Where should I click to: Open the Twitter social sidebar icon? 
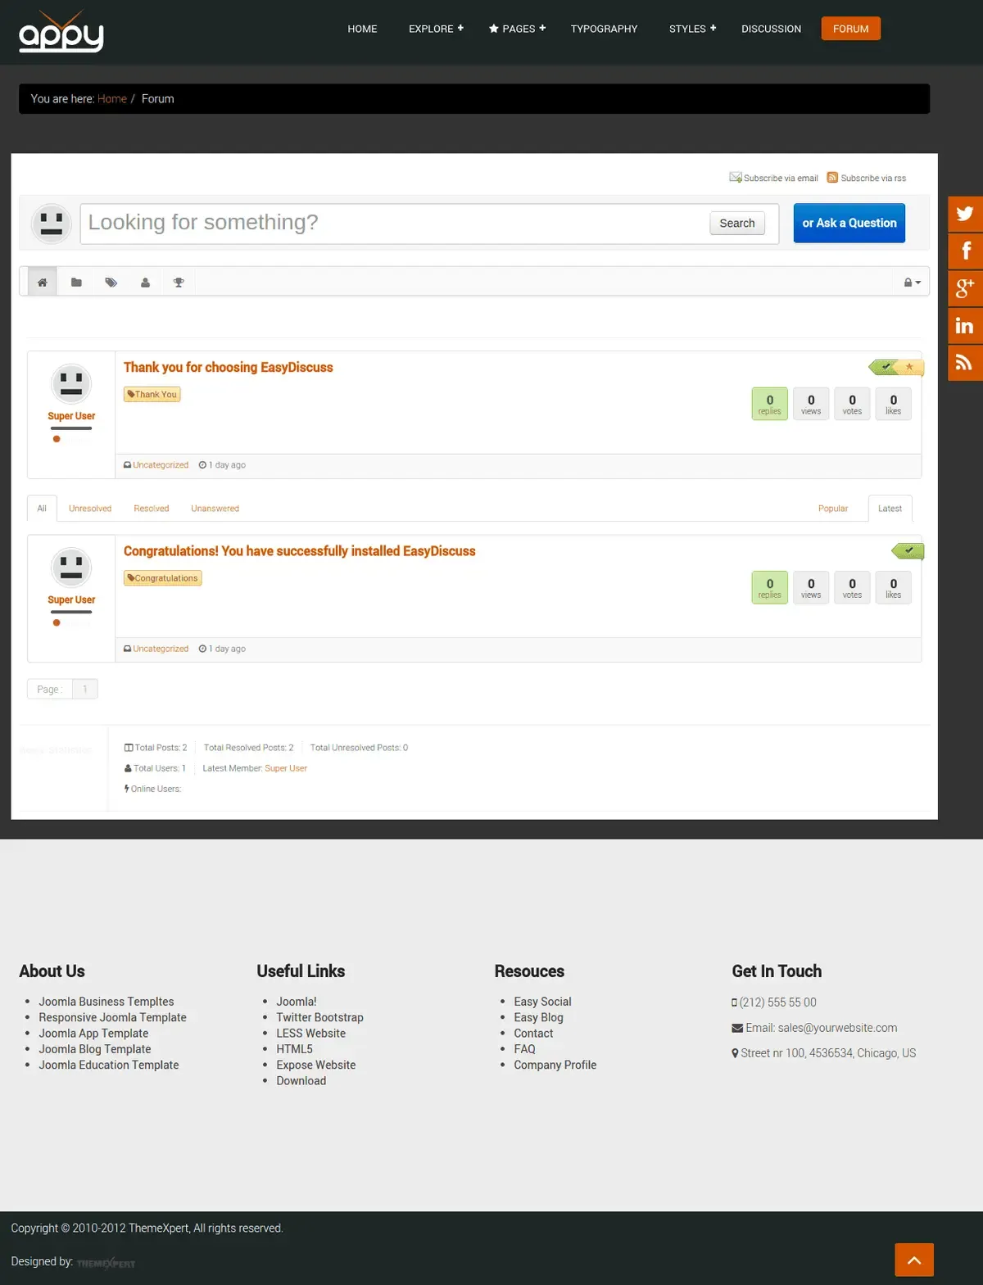[x=965, y=214]
